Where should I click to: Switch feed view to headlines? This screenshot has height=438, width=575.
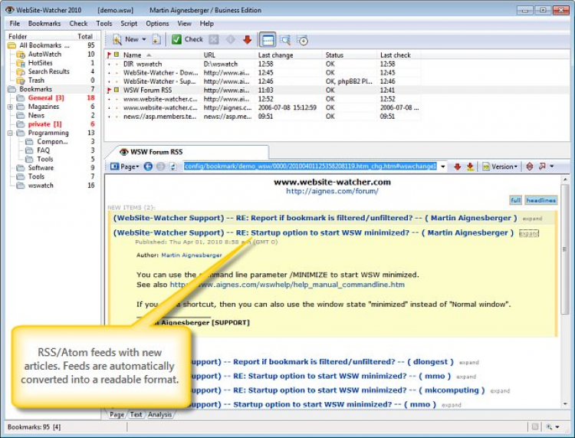541,200
